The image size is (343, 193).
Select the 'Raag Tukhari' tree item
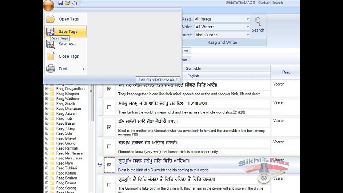tap(66, 168)
